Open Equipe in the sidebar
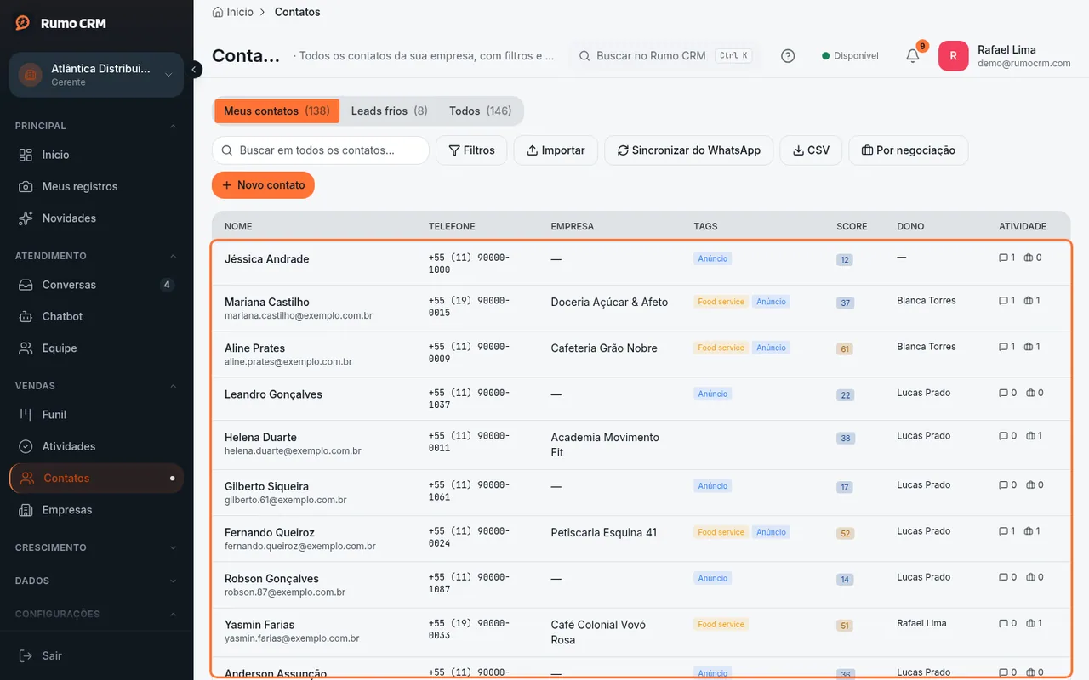Viewport: 1089px width, 680px height. (x=96, y=348)
